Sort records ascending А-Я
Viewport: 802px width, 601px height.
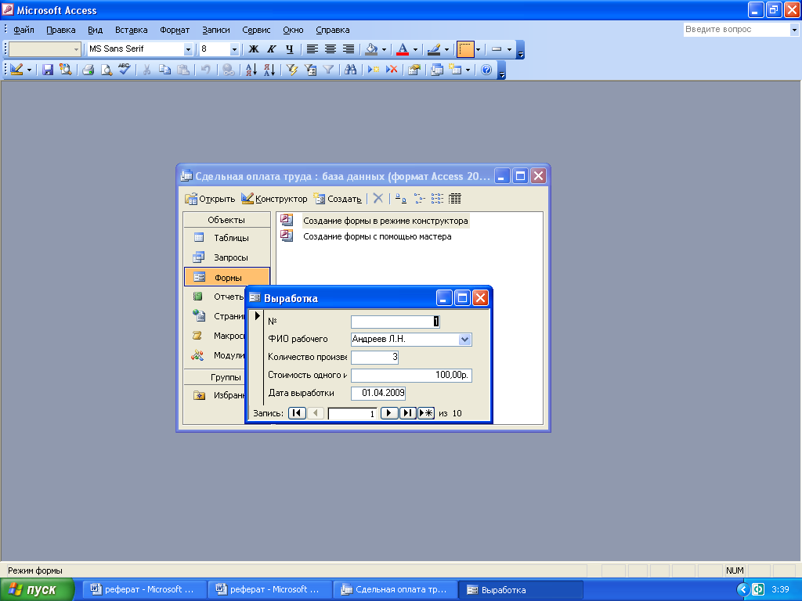point(251,70)
